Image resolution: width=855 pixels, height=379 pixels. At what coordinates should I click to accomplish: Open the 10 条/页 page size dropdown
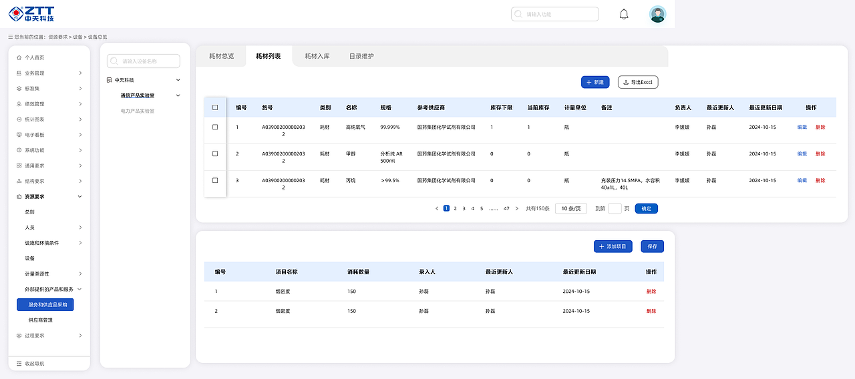(x=571, y=209)
